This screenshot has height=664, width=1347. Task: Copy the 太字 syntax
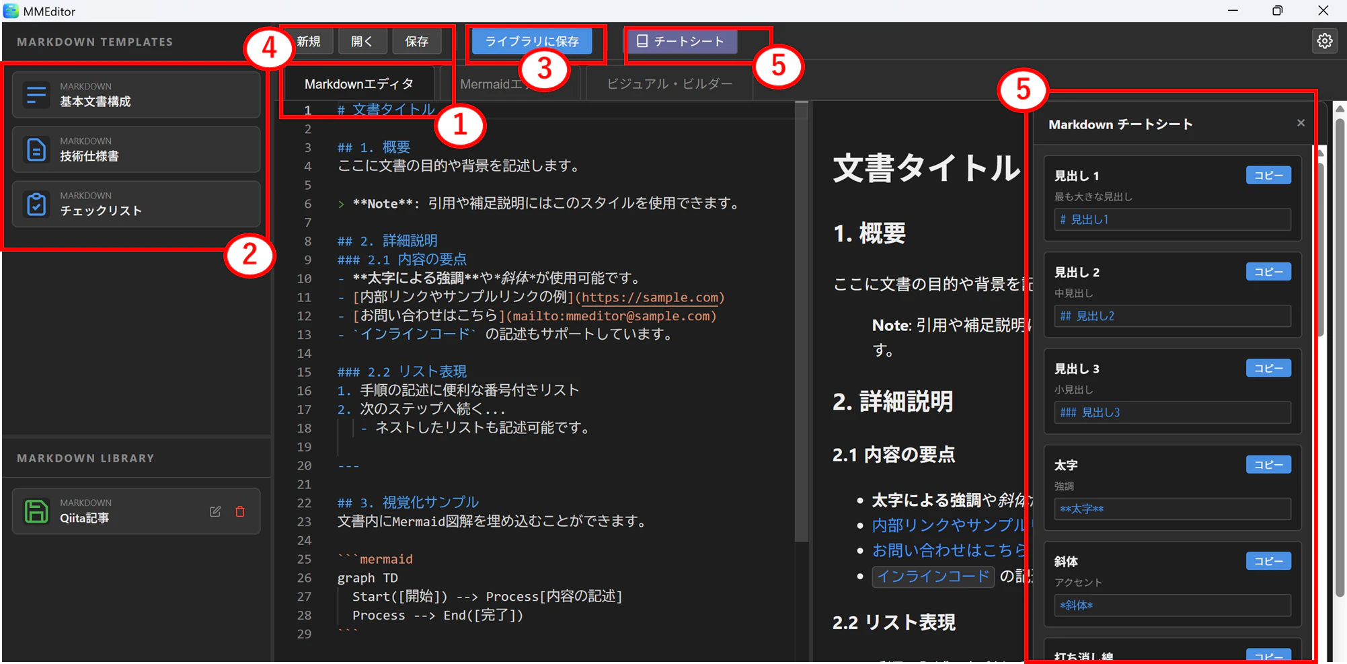pyautogui.click(x=1268, y=464)
